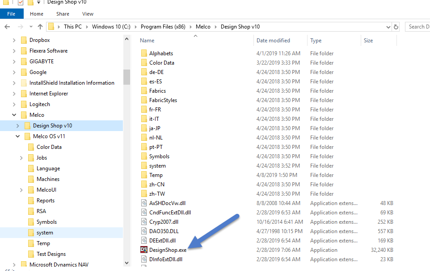
Task: Click the Properties checkmark icon in title bar
Action: point(21,2)
